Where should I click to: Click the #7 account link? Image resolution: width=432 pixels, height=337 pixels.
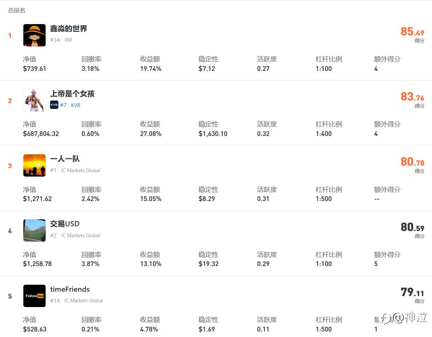point(63,105)
